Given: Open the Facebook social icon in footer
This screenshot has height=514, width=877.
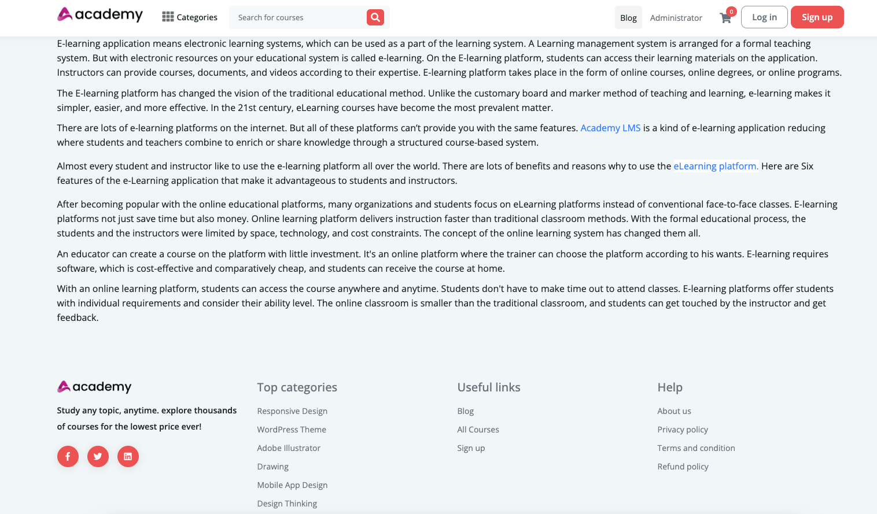Looking at the screenshot, I should (x=68, y=456).
